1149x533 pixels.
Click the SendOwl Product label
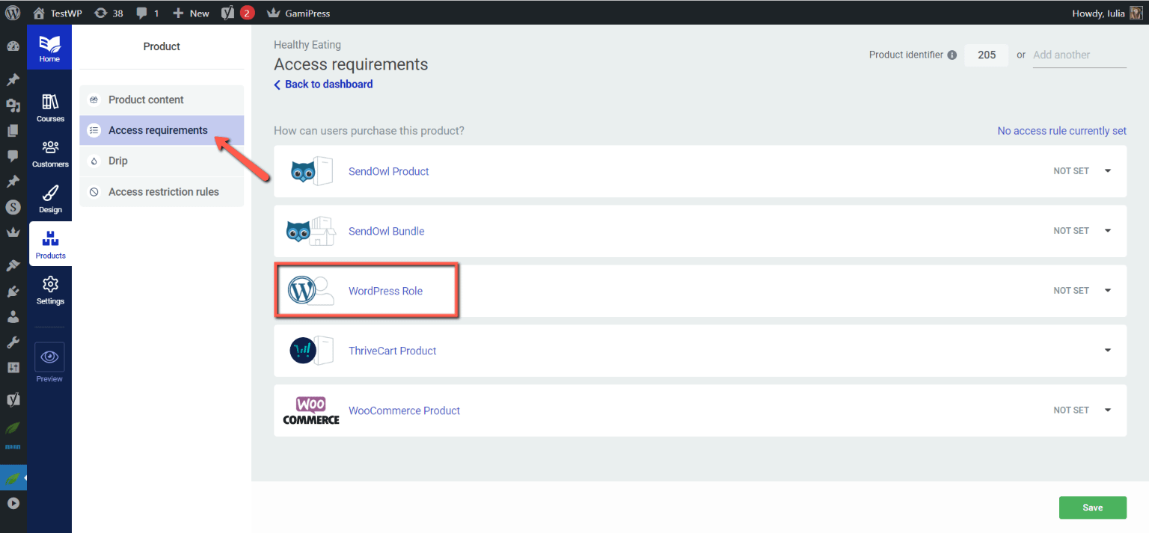388,171
